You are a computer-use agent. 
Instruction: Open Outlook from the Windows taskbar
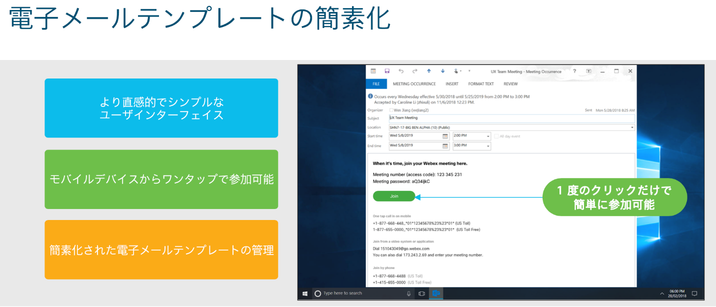coord(436,293)
